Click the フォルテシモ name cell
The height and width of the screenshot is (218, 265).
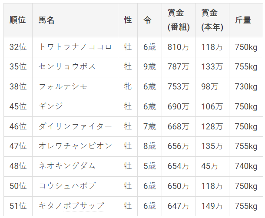(63, 86)
